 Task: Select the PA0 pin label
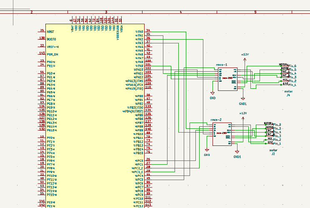point(140,32)
